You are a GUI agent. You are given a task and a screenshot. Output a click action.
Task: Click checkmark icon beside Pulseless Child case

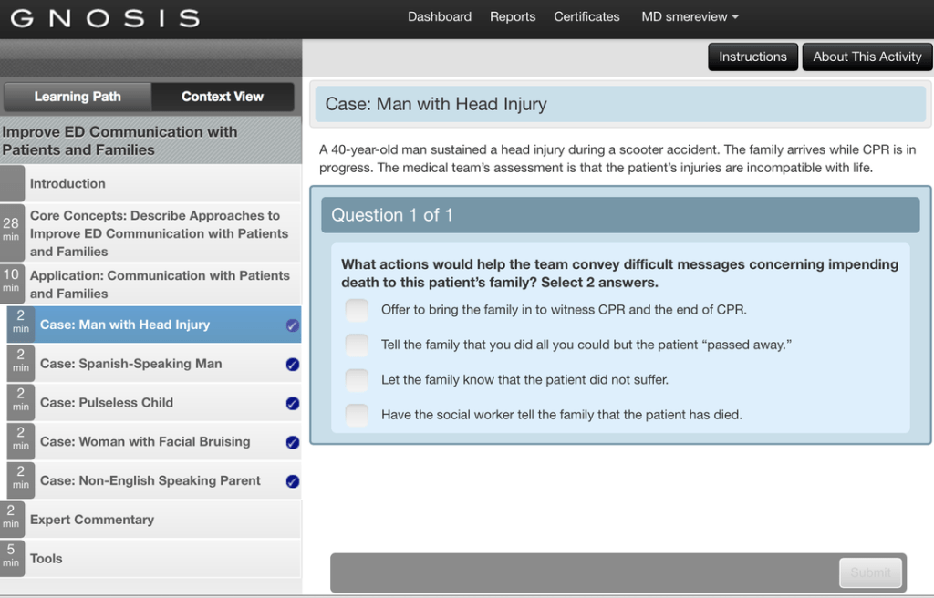point(292,403)
